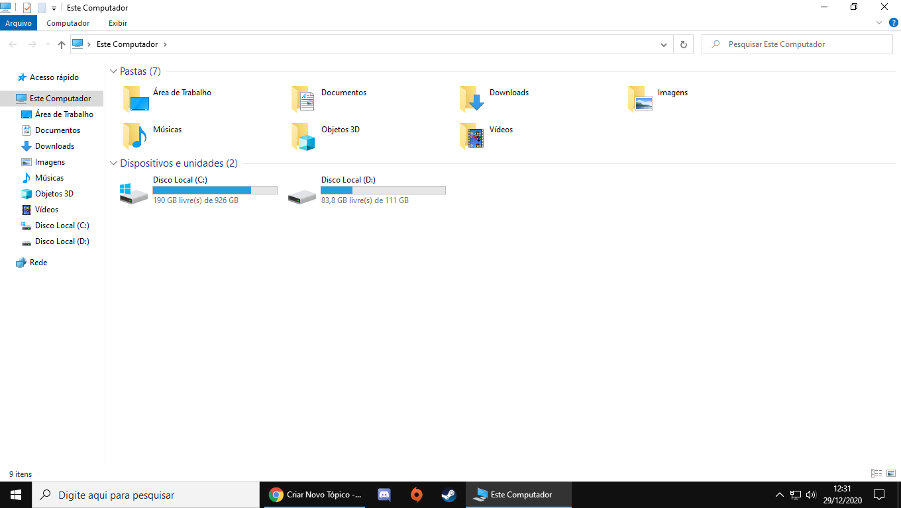
Task: Open the Objetos 3D folder icon
Action: pyautogui.click(x=304, y=136)
